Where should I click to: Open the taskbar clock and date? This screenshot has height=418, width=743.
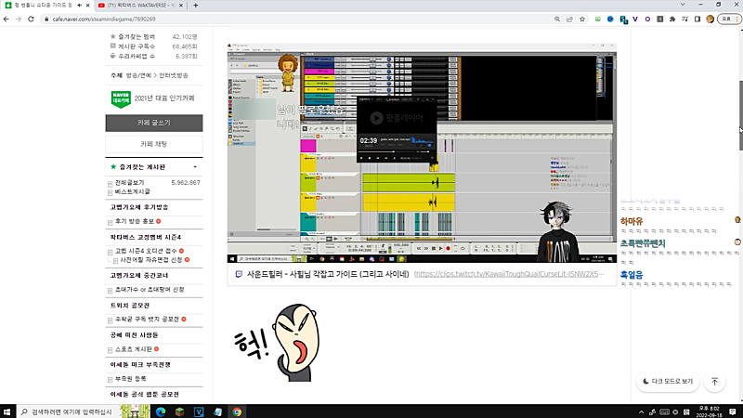pos(710,411)
